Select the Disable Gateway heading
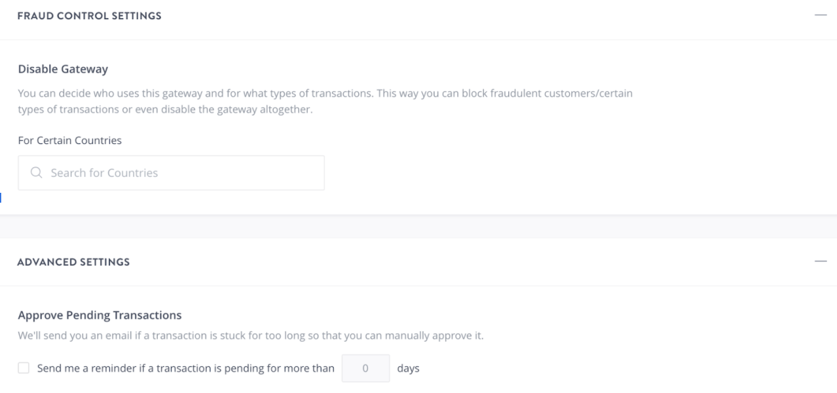 [63, 69]
